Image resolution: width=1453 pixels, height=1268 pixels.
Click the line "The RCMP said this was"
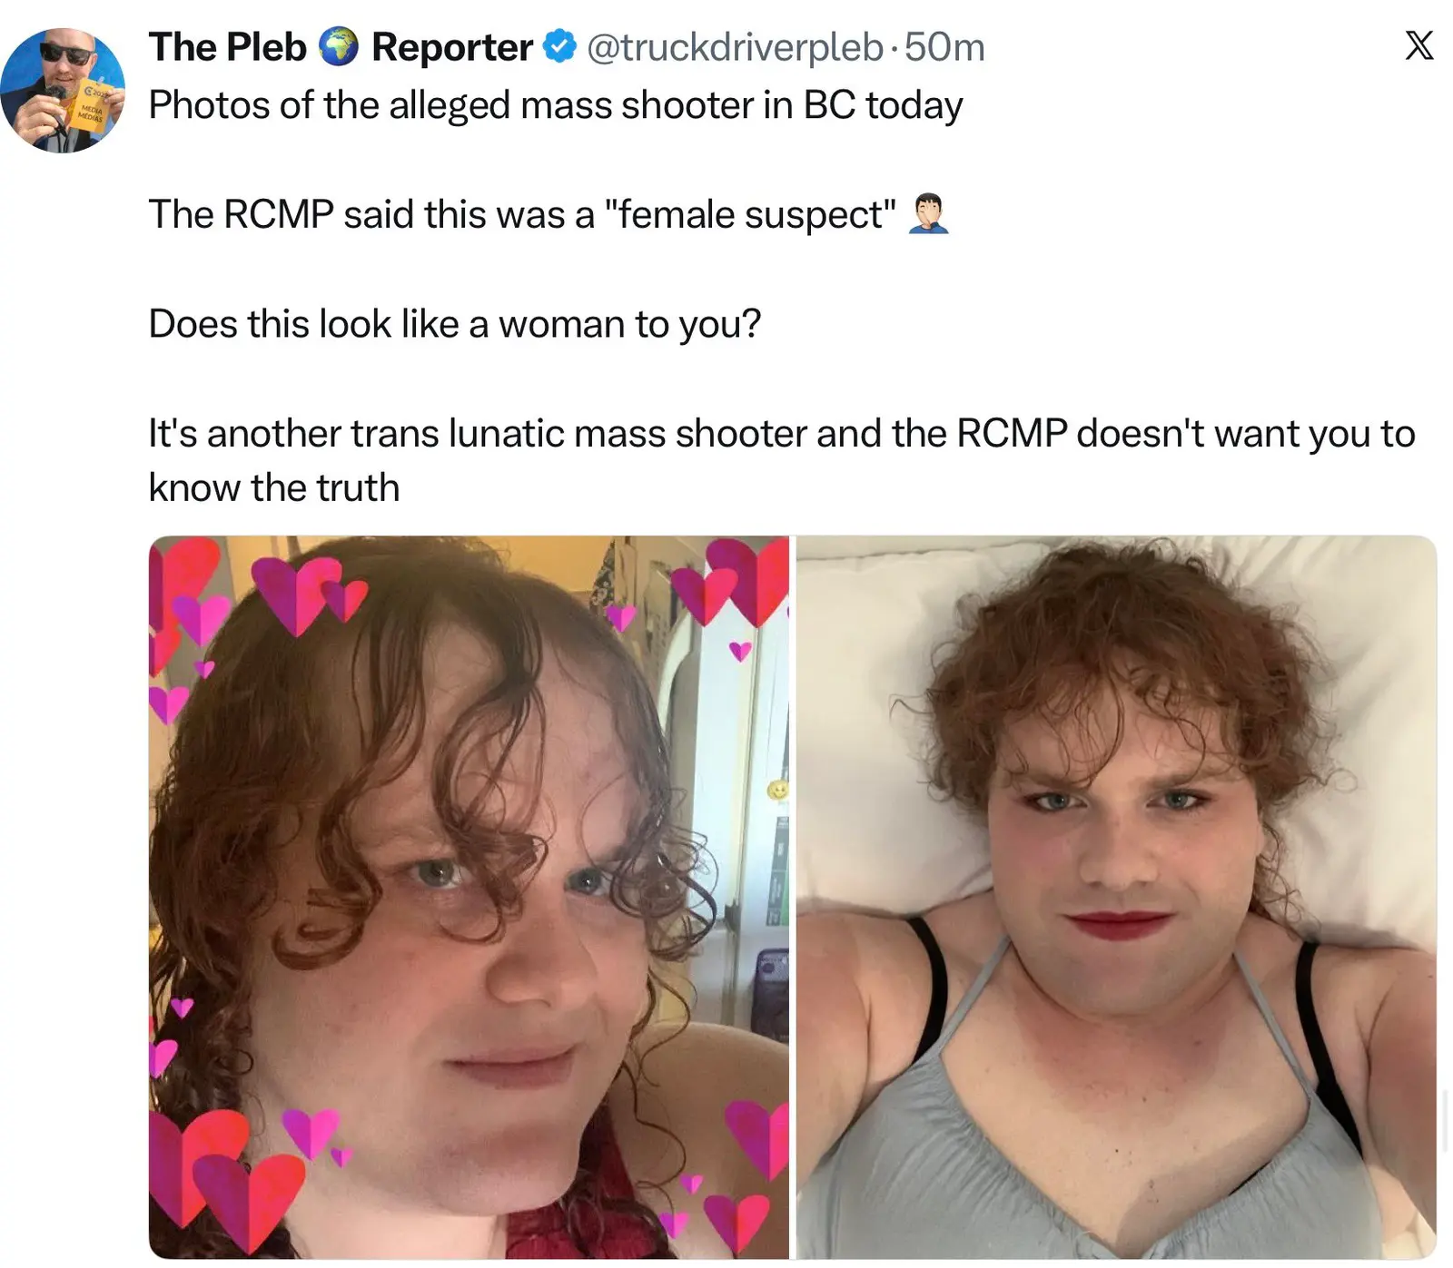click(x=523, y=215)
